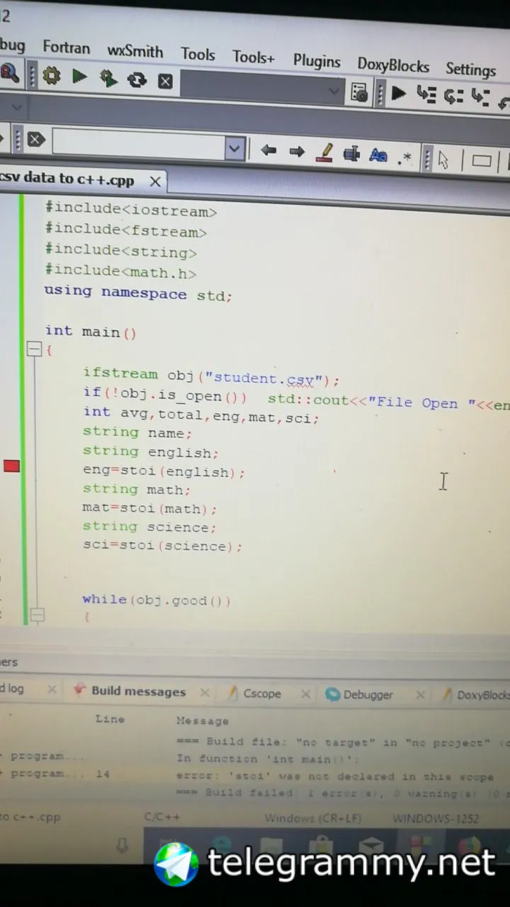Close the Cscope tab

(x=305, y=694)
